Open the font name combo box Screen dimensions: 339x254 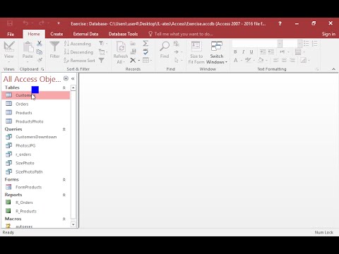tap(280, 44)
